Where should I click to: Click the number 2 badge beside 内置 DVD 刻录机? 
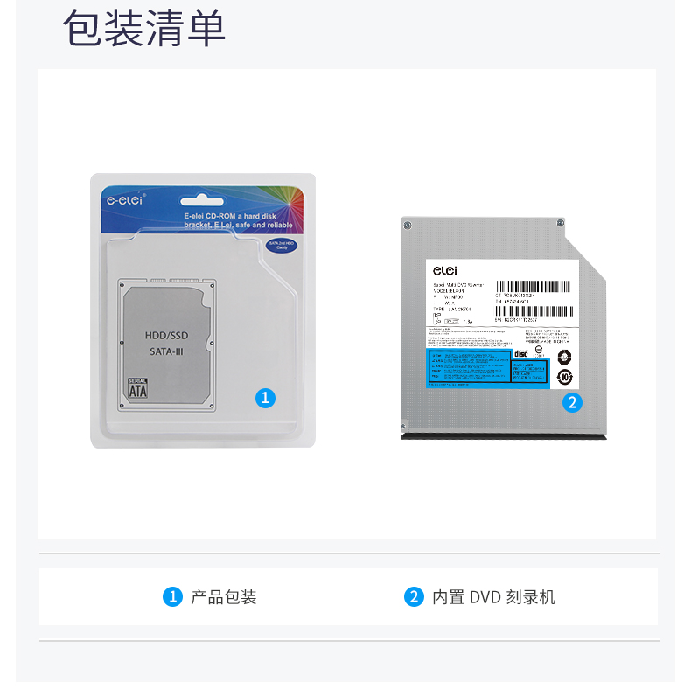(x=414, y=596)
